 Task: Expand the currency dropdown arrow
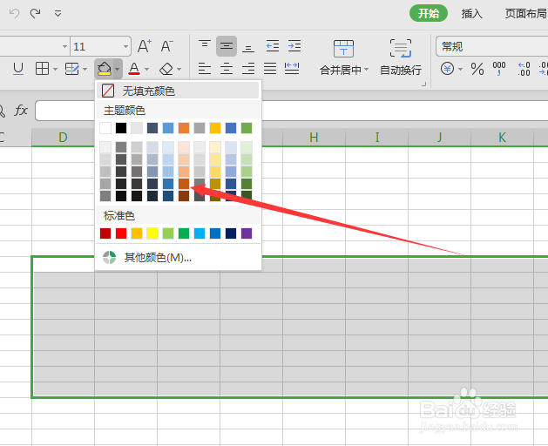460,69
